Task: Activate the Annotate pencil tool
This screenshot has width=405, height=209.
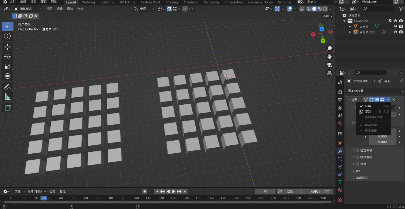Action: click(7, 87)
